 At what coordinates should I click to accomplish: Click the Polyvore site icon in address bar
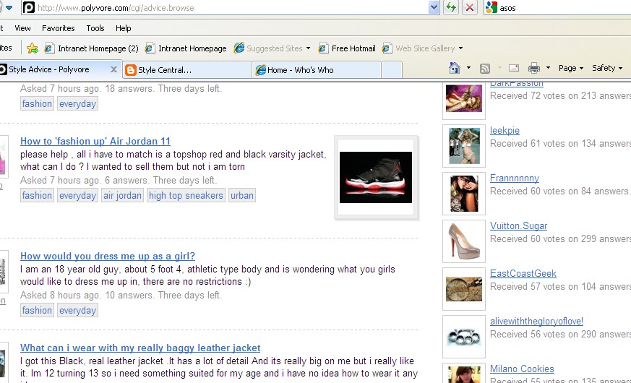coord(29,7)
